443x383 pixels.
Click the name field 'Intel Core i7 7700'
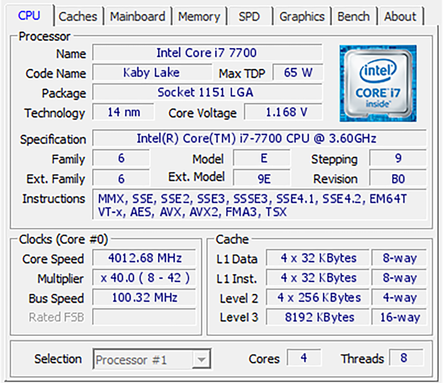coord(207,53)
